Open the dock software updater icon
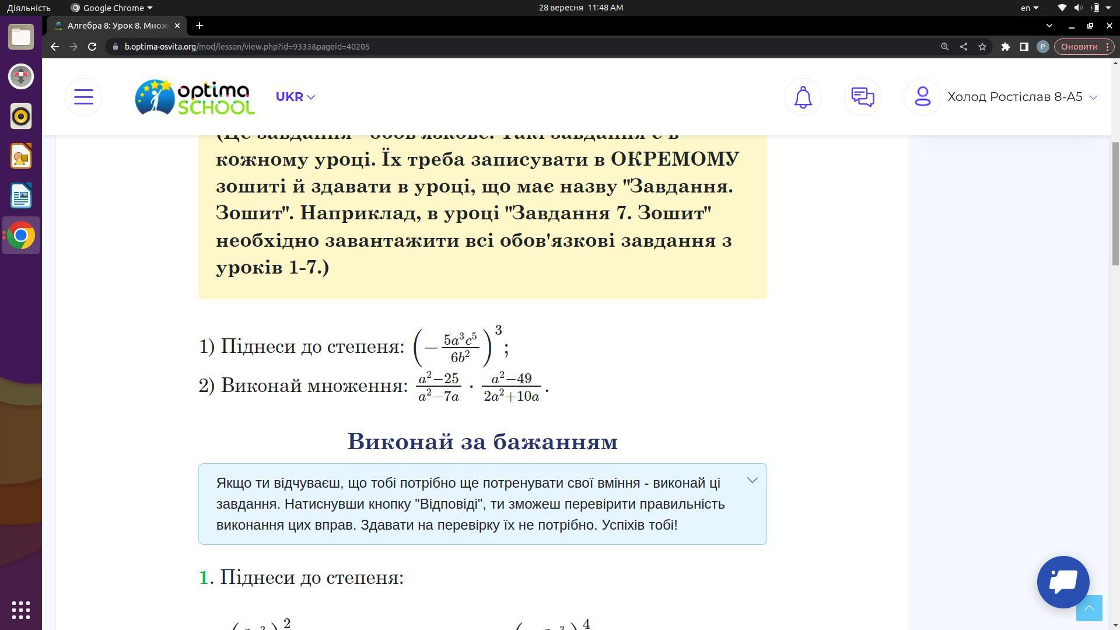 point(21,76)
